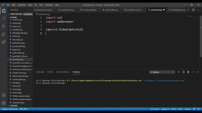Switch to palindrome.py editor tab
Image resolution: width=202 pixels, height=113 pixels.
click(x=66, y=10)
